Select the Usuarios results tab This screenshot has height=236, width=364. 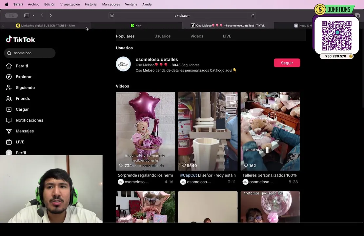click(163, 36)
